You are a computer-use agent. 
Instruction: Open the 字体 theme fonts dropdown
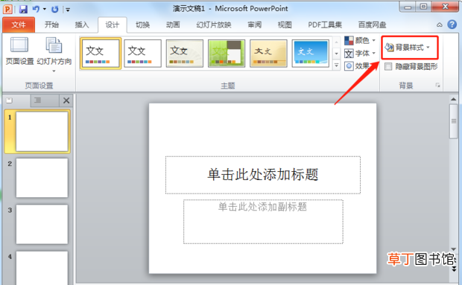point(360,54)
